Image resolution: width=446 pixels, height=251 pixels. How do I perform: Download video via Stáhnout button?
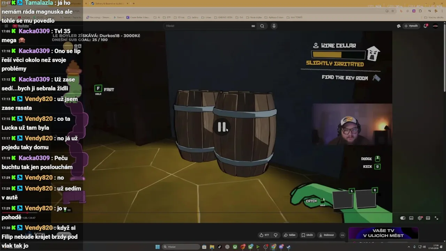tap(326, 235)
